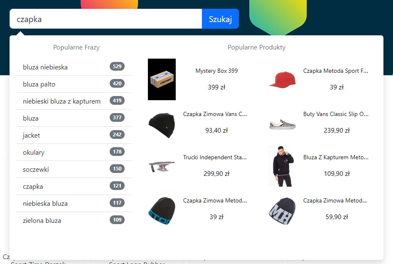
Task: Open the Trucki Independent skateboard truck image
Action: click(162, 166)
